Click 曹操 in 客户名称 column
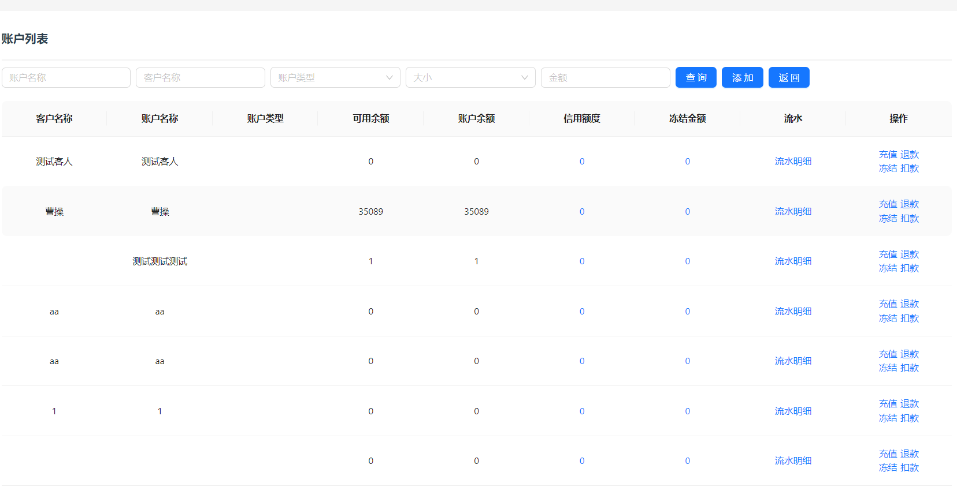Screen dimensions: 957x487 point(54,212)
